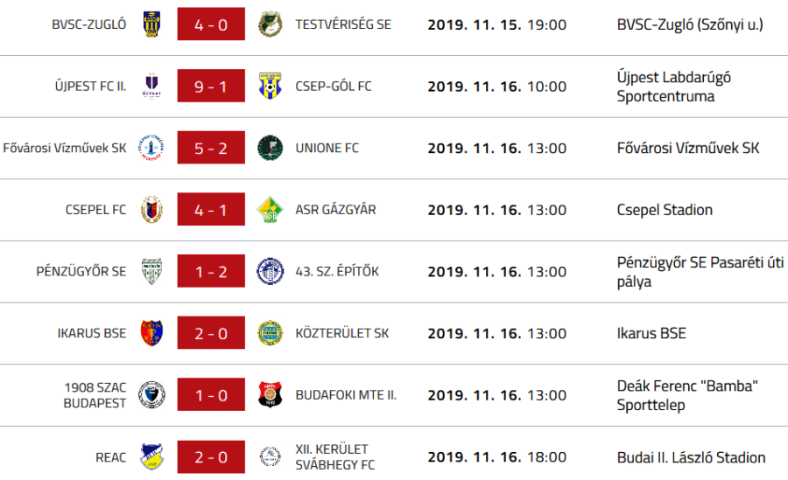Click the Fővárosi Vízművek SK logo
Screen dimensions: 788x480
151,148
